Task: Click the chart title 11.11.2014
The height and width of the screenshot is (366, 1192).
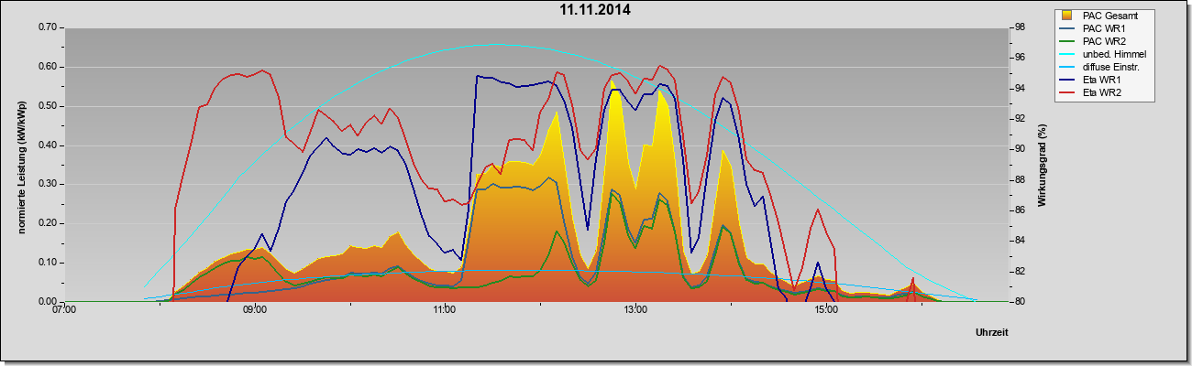Action: 595,11
